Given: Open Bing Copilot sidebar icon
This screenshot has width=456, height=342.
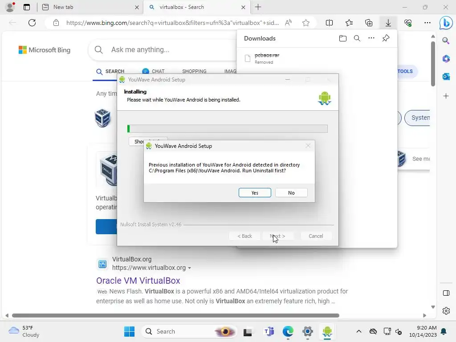Looking at the screenshot, I should (x=446, y=23).
